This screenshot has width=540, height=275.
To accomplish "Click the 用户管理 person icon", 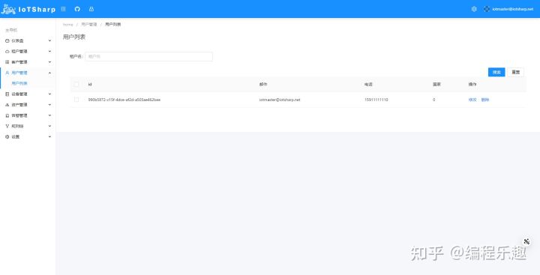I will point(7,73).
